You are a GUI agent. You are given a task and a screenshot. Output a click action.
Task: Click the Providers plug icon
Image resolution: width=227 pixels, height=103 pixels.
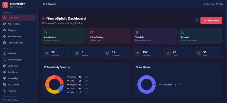click(x=4, y=91)
